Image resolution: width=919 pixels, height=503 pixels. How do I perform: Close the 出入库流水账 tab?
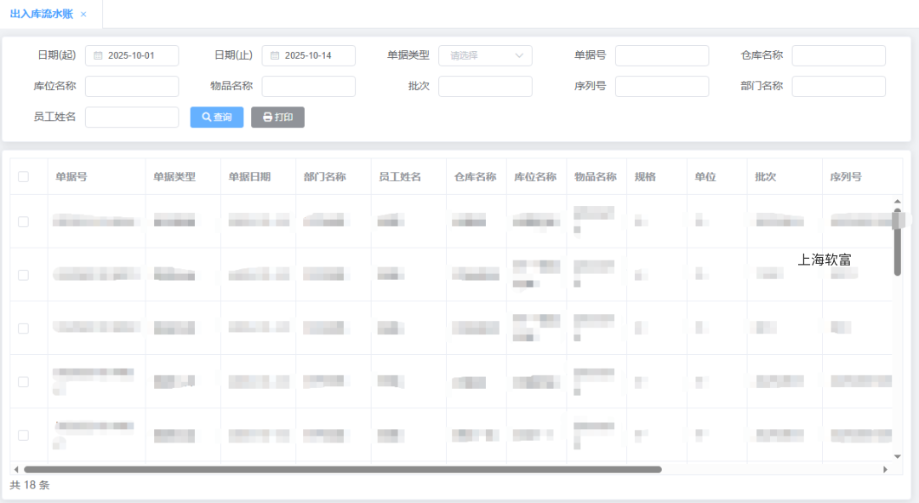point(83,14)
